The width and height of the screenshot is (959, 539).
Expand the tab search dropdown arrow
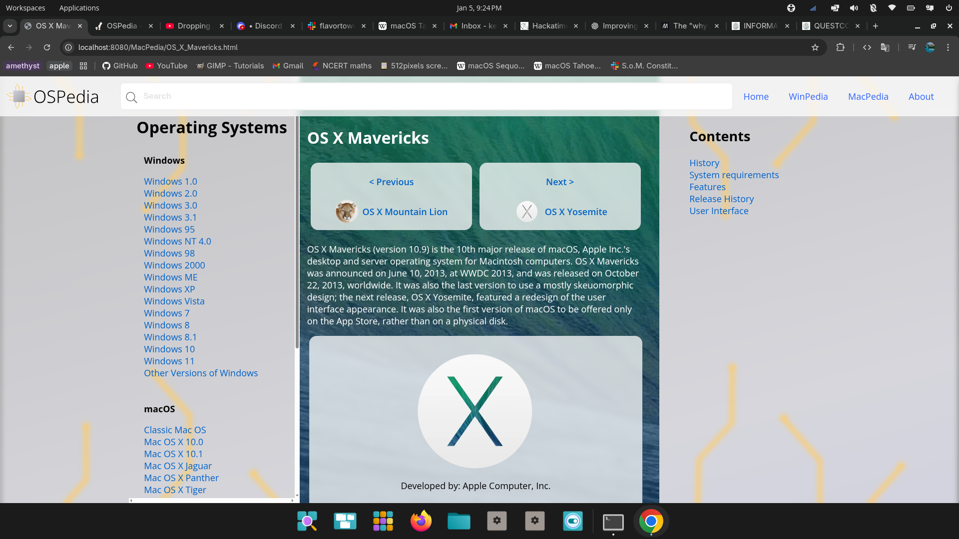(x=10, y=26)
